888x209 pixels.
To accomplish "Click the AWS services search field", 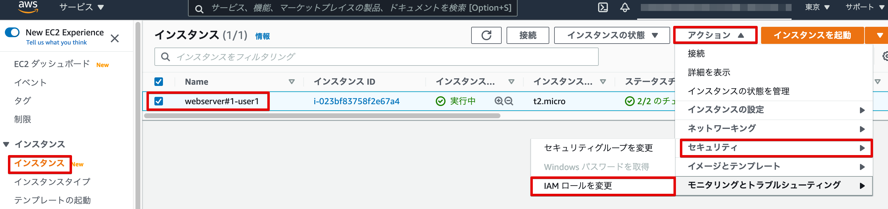I will click(x=352, y=8).
